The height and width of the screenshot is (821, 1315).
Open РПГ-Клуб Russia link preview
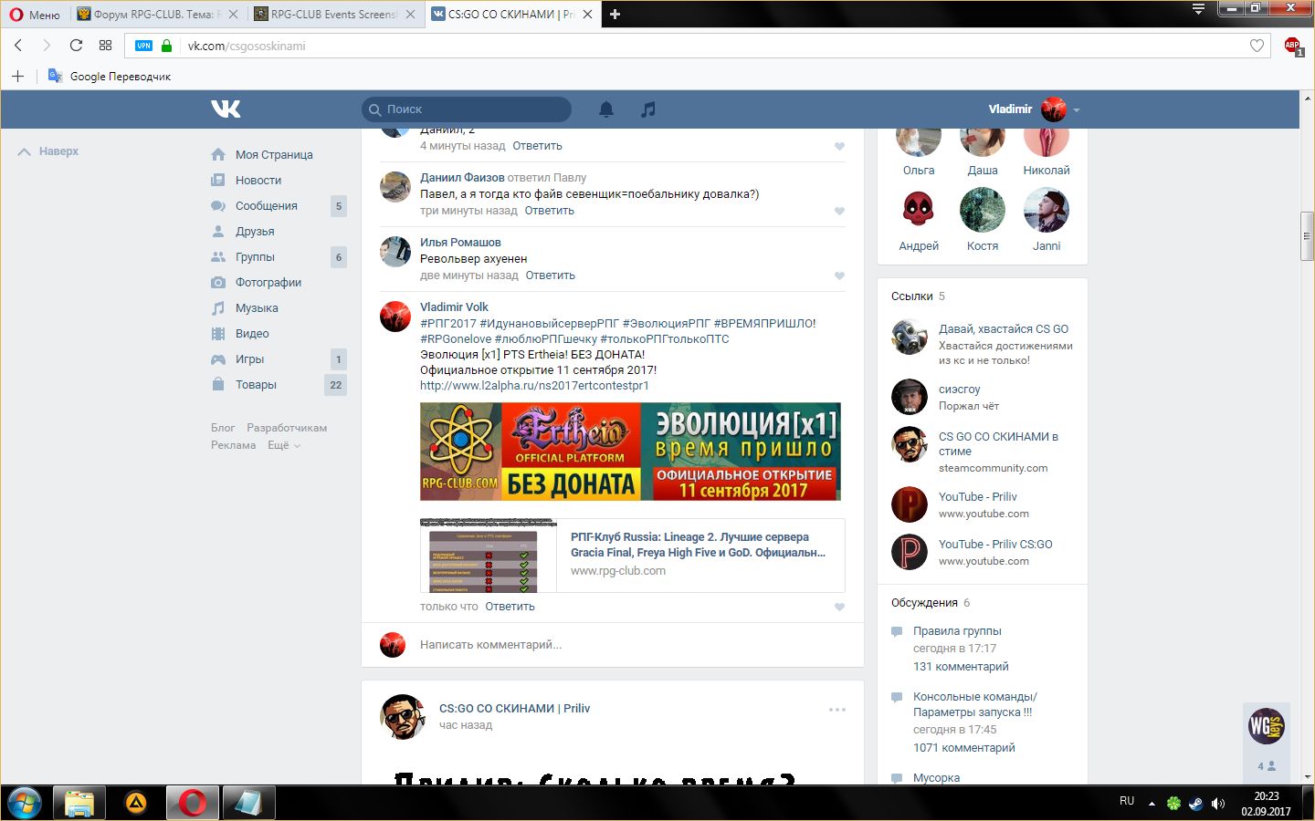632,556
